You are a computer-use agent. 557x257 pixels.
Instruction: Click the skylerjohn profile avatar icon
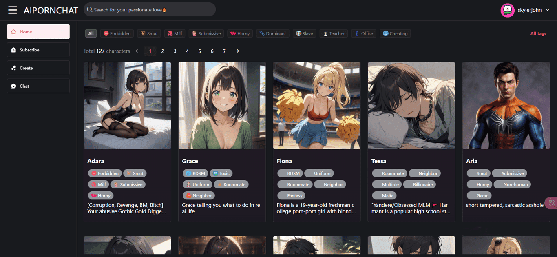(507, 10)
